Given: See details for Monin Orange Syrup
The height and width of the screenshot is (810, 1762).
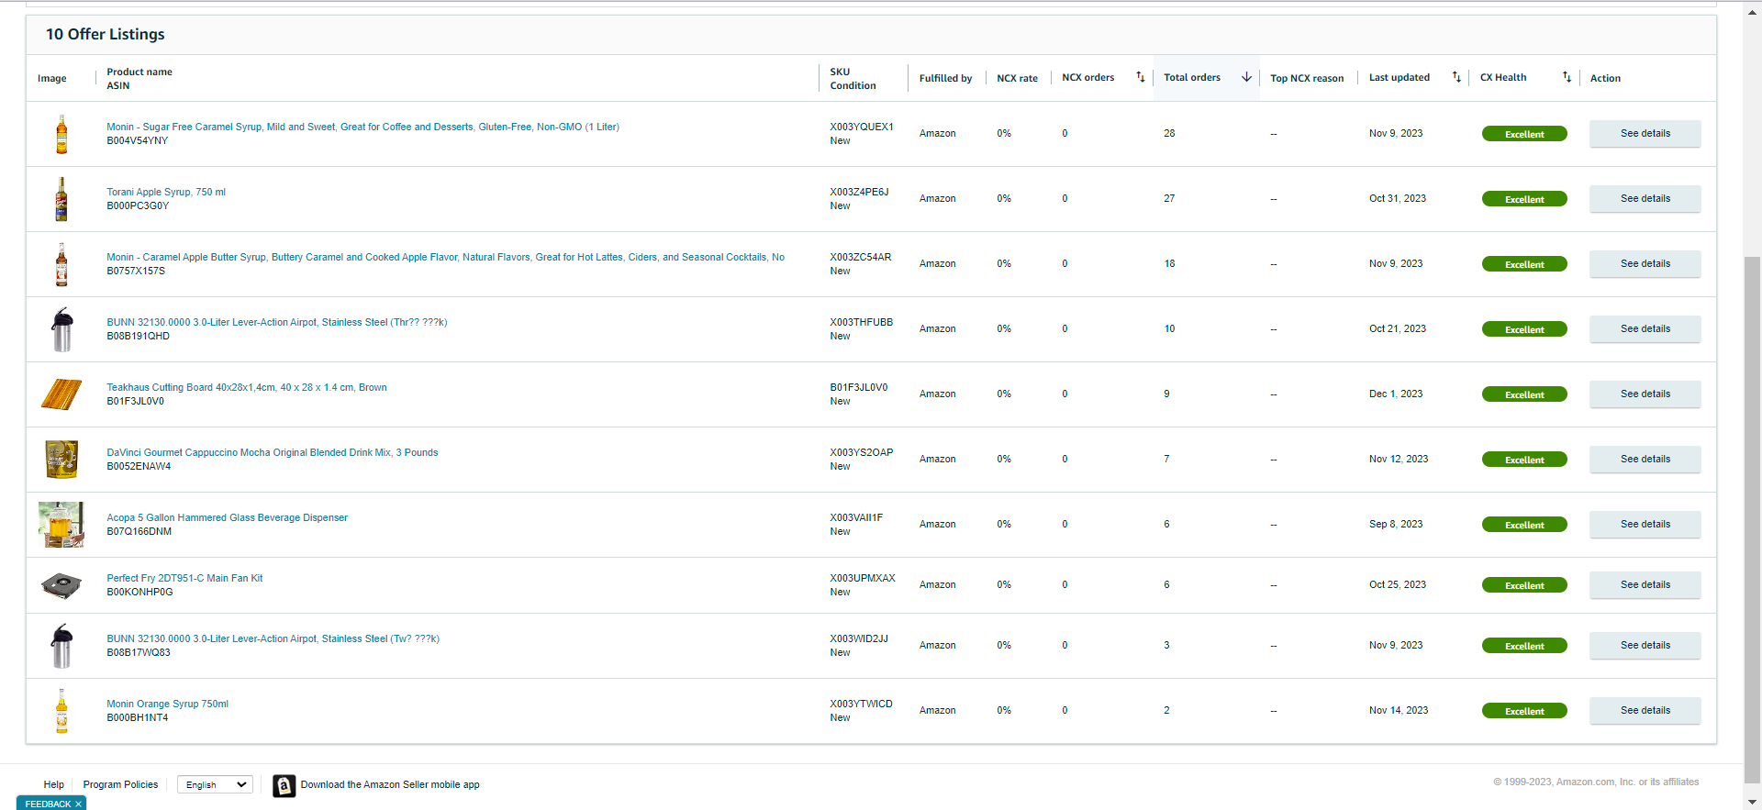Looking at the screenshot, I should coord(1645,711).
